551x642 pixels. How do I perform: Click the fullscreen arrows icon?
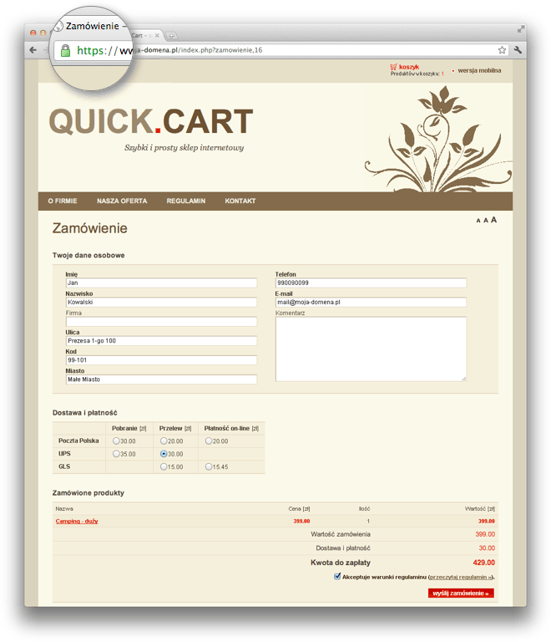(x=520, y=29)
